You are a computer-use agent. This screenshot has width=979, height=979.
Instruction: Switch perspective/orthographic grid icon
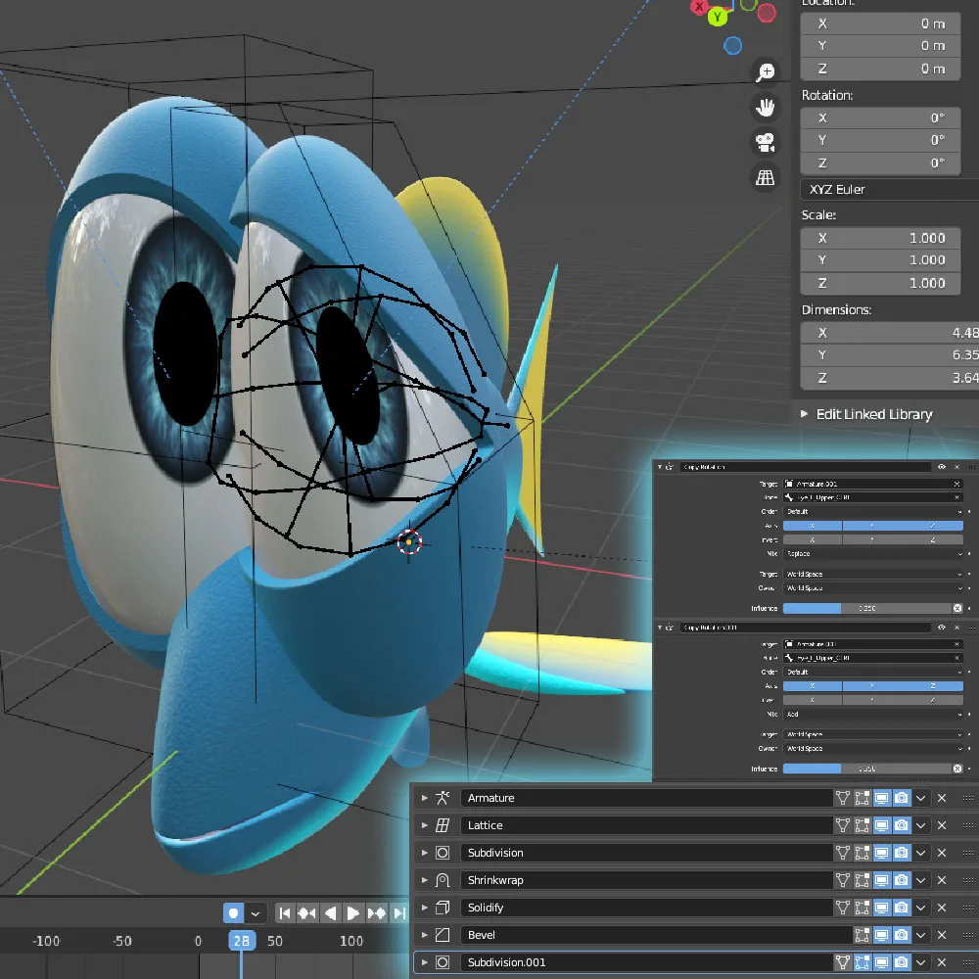pos(765,178)
